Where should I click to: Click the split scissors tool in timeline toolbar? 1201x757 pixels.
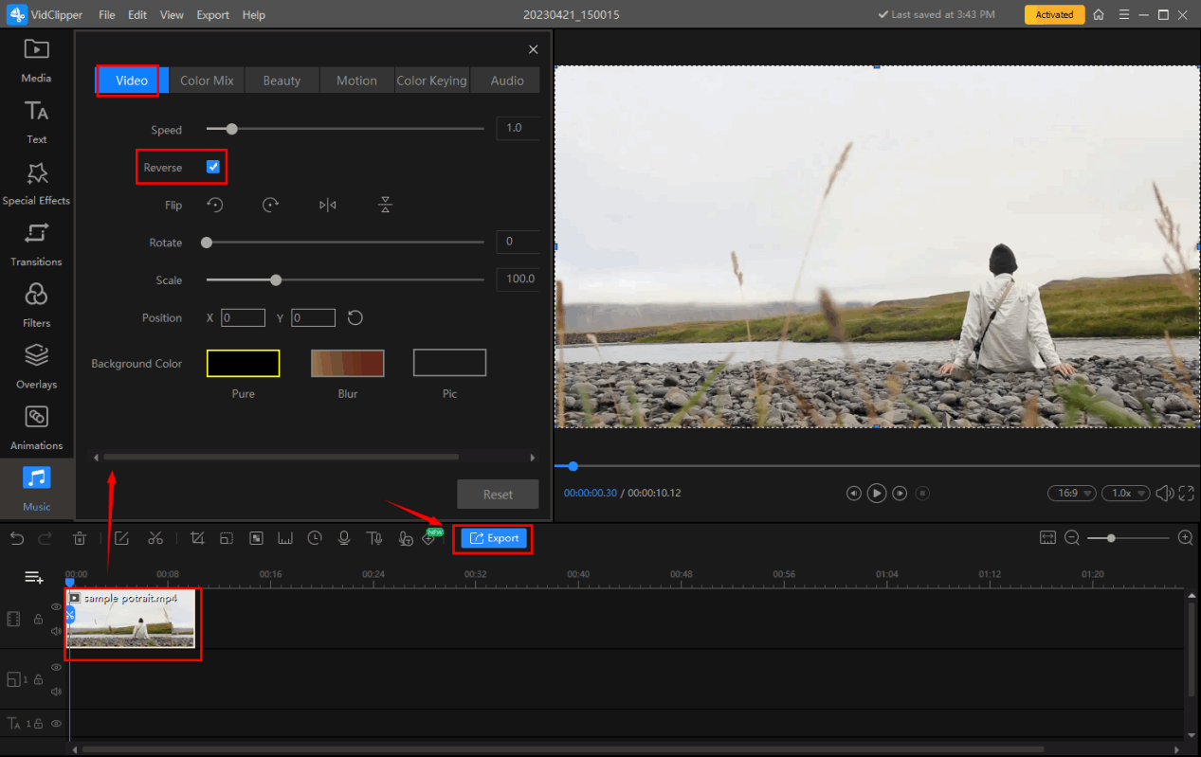pos(155,538)
